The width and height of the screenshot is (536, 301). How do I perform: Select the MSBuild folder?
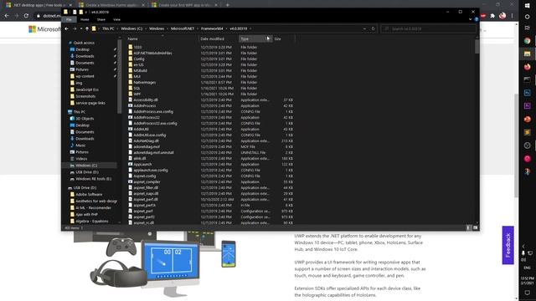[141, 70]
